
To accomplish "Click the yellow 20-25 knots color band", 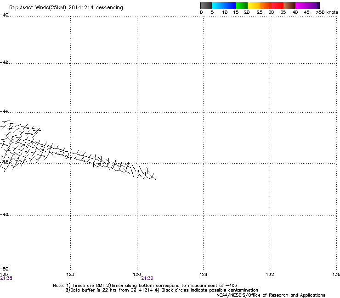I will point(254,6).
